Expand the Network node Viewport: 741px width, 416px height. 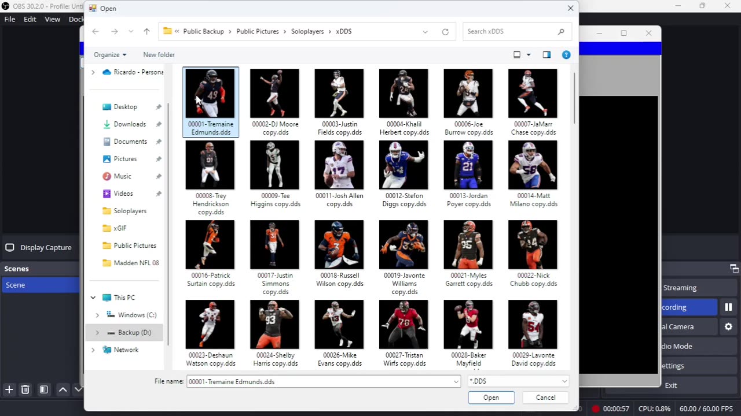[x=93, y=350]
